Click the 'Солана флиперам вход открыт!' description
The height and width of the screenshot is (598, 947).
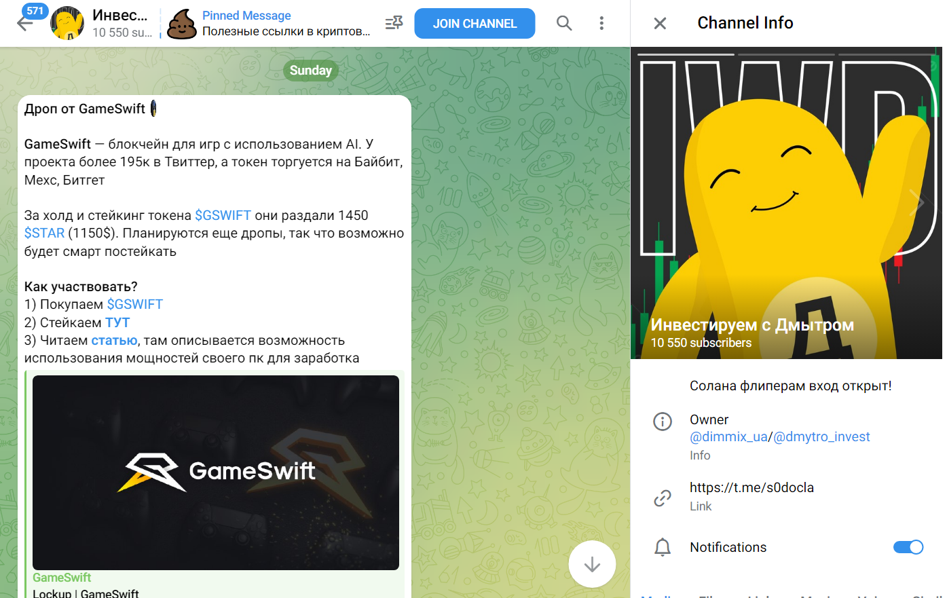(x=791, y=386)
